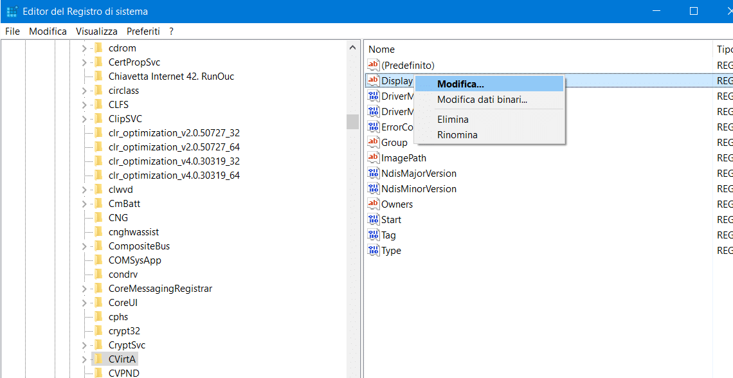
Task: Select the CryptSvc key name
Action: [x=127, y=345]
